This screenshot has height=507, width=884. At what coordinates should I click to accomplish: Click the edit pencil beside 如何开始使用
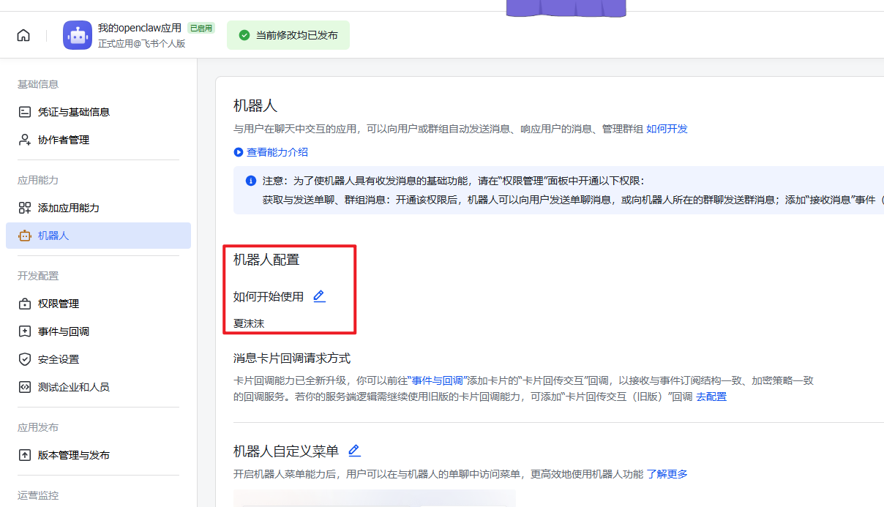click(319, 296)
